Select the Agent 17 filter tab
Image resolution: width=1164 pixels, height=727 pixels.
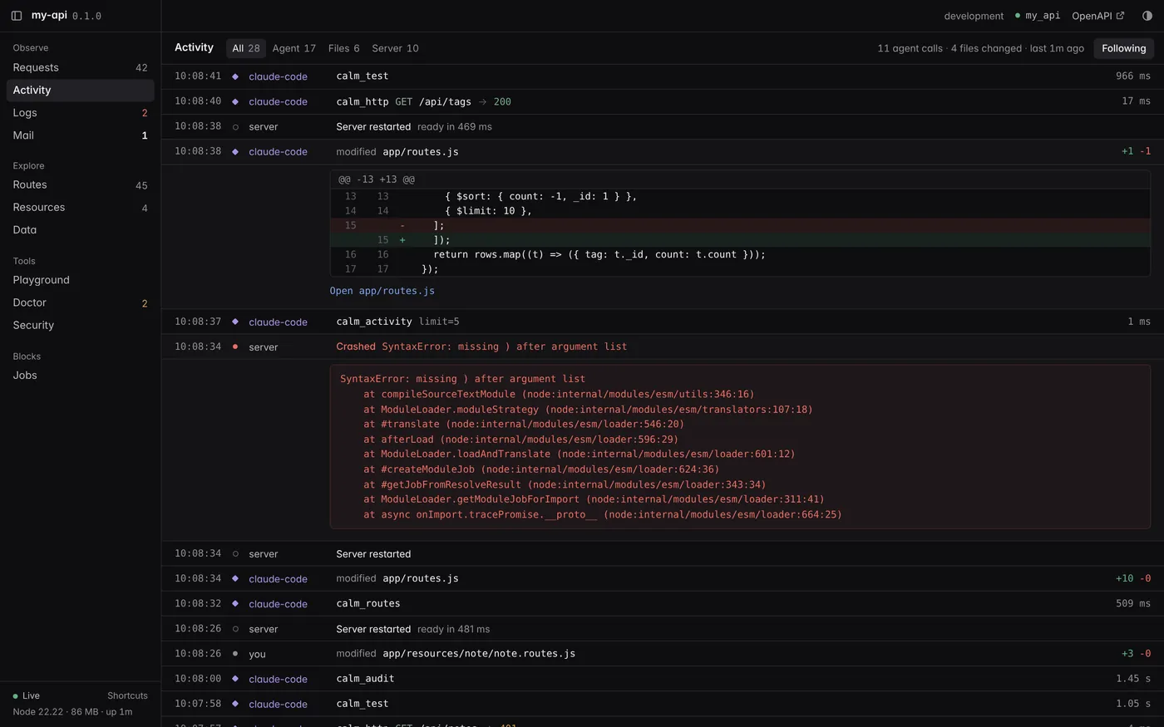(294, 48)
